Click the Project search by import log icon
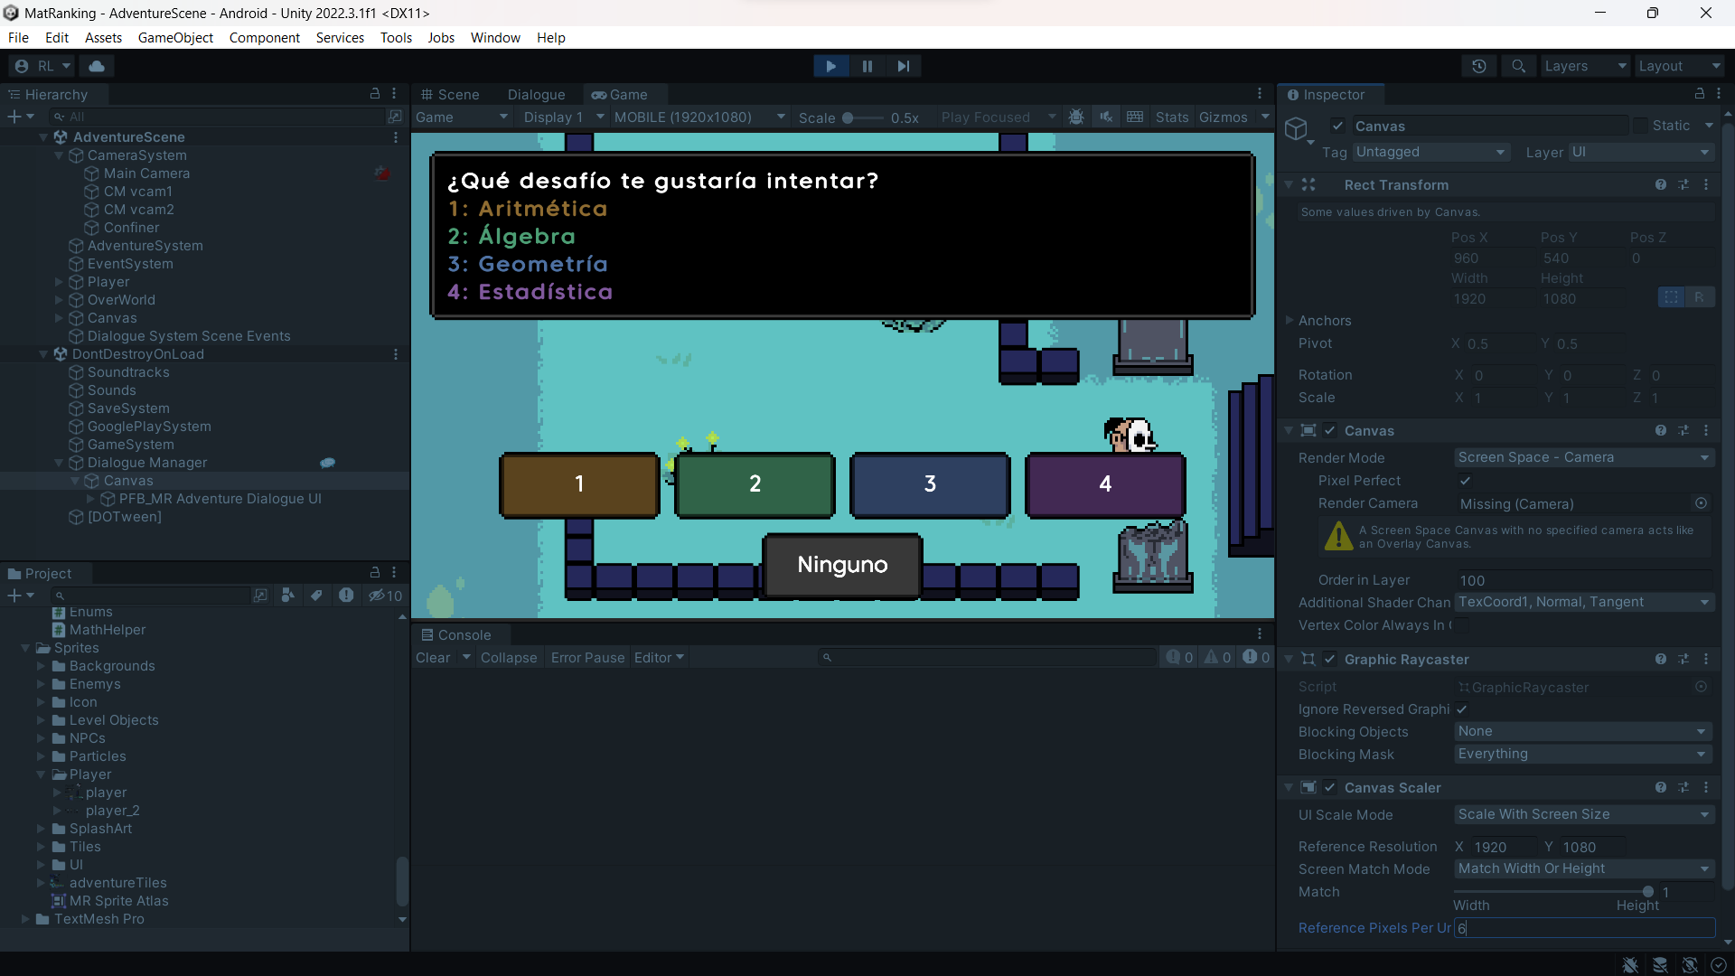This screenshot has height=976, width=1735. click(x=346, y=596)
